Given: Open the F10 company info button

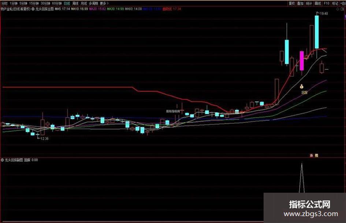Looking at the screenshot, I should pyautogui.click(x=327, y=3).
